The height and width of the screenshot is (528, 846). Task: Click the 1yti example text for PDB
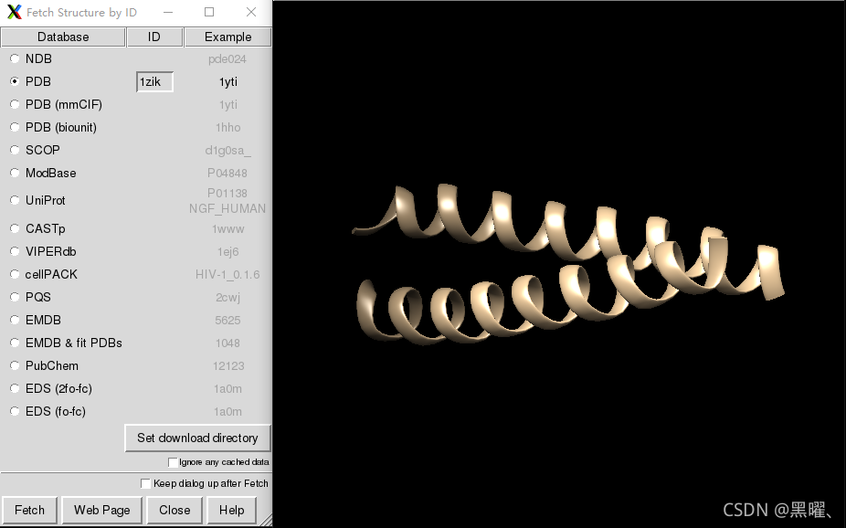228,81
